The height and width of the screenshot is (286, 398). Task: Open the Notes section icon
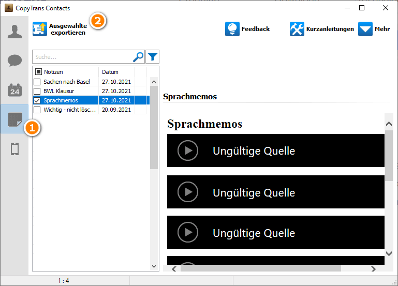pos(15,119)
